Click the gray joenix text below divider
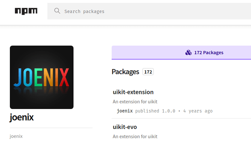251x141 pixels. (16, 136)
